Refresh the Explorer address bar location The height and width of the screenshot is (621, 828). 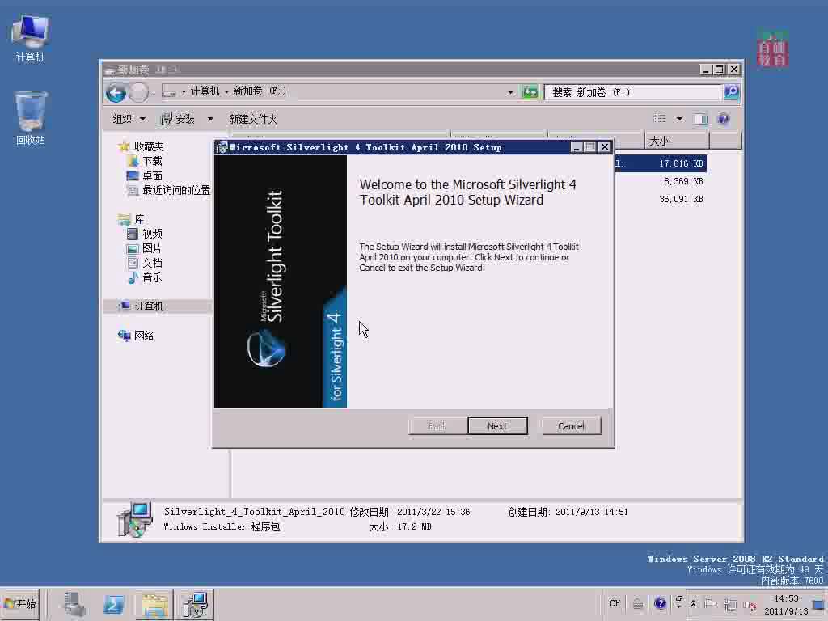click(x=530, y=92)
